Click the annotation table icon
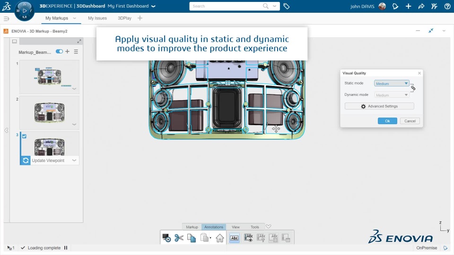This screenshot has height=255, width=454. [x=286, y=238]
